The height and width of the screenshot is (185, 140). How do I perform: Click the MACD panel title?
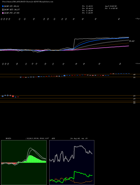click(x=8, y=138)
